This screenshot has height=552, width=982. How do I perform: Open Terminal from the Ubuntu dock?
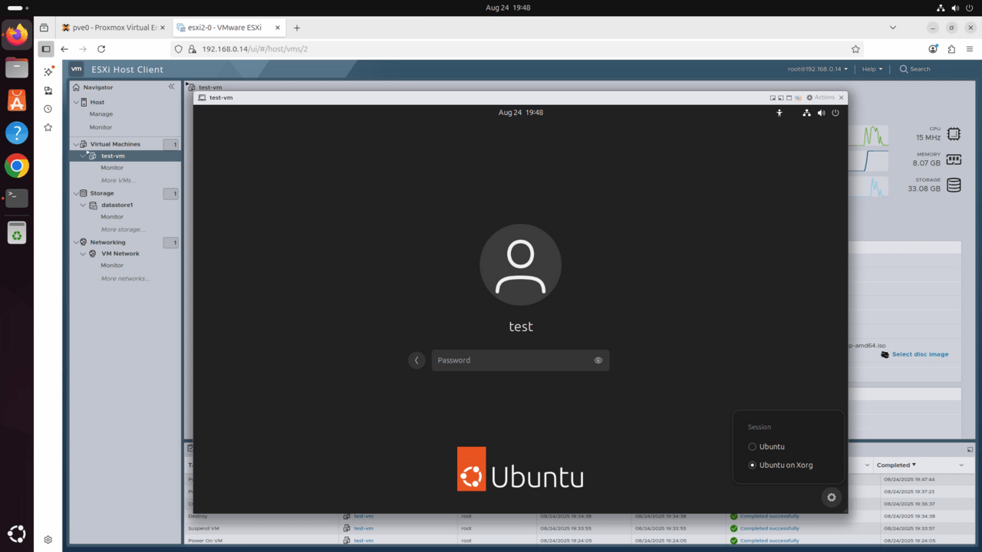pyautogui.click(x=17, y=198)
